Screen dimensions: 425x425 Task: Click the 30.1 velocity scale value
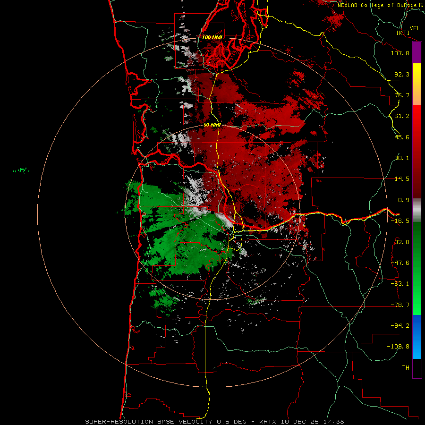point(402,158)
